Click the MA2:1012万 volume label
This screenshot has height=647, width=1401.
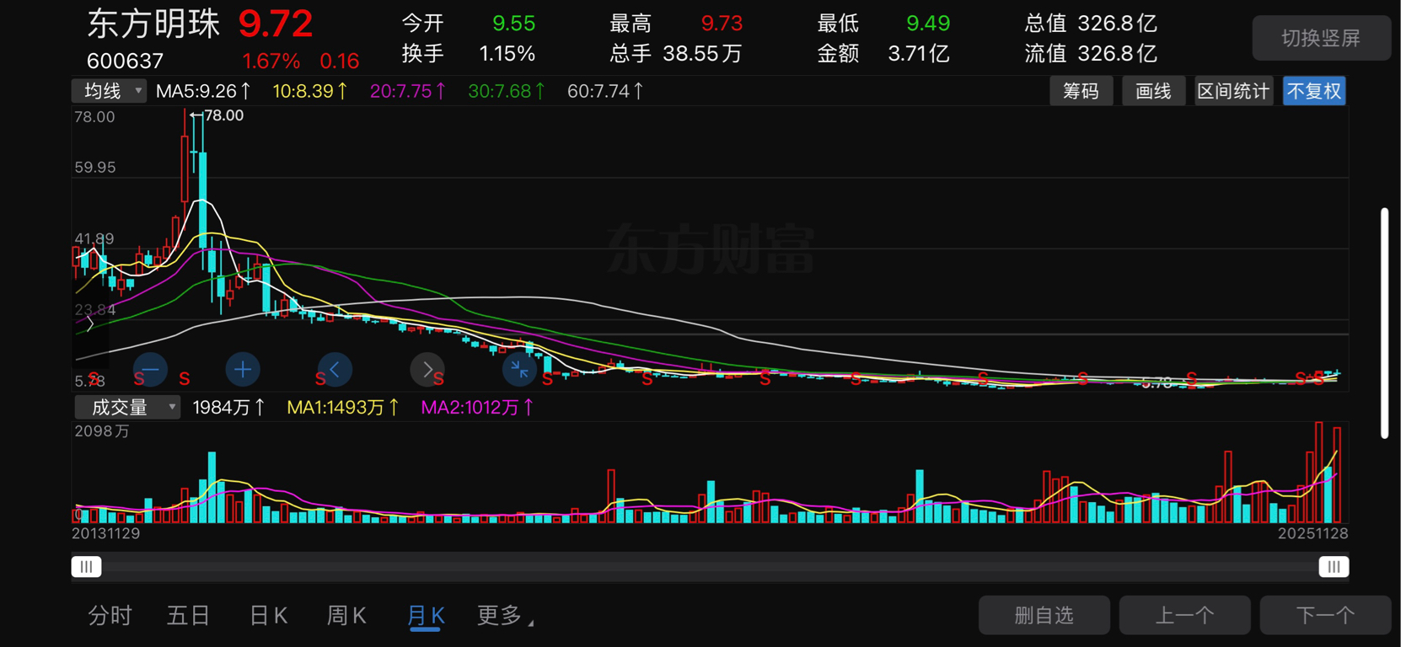[476, 408]
